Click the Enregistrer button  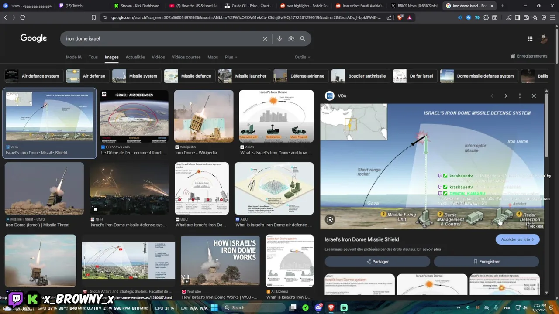[x=487, y=262]
